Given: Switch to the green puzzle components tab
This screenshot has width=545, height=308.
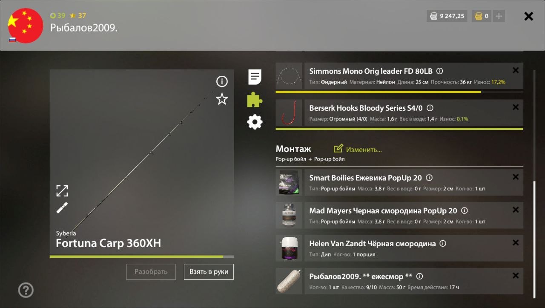Looking at the screenshot, I should click(x=255, y=100).
